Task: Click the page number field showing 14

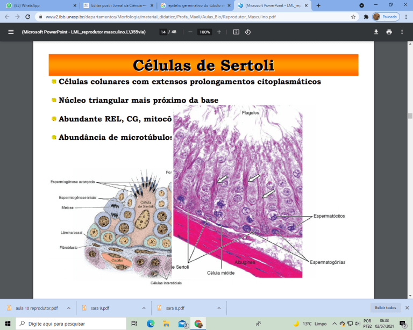Action: click(x=163, y=32)
